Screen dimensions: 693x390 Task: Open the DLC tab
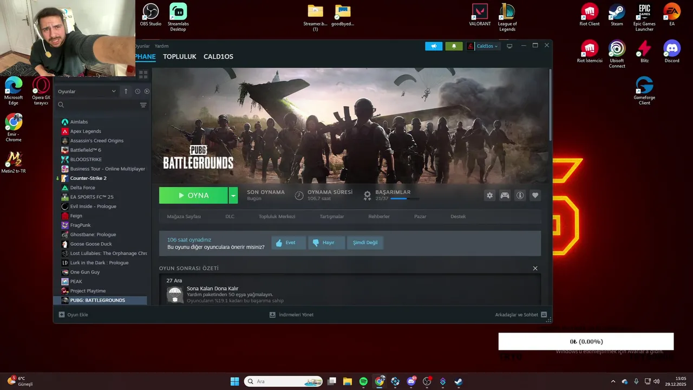click(x=230, y=216)
